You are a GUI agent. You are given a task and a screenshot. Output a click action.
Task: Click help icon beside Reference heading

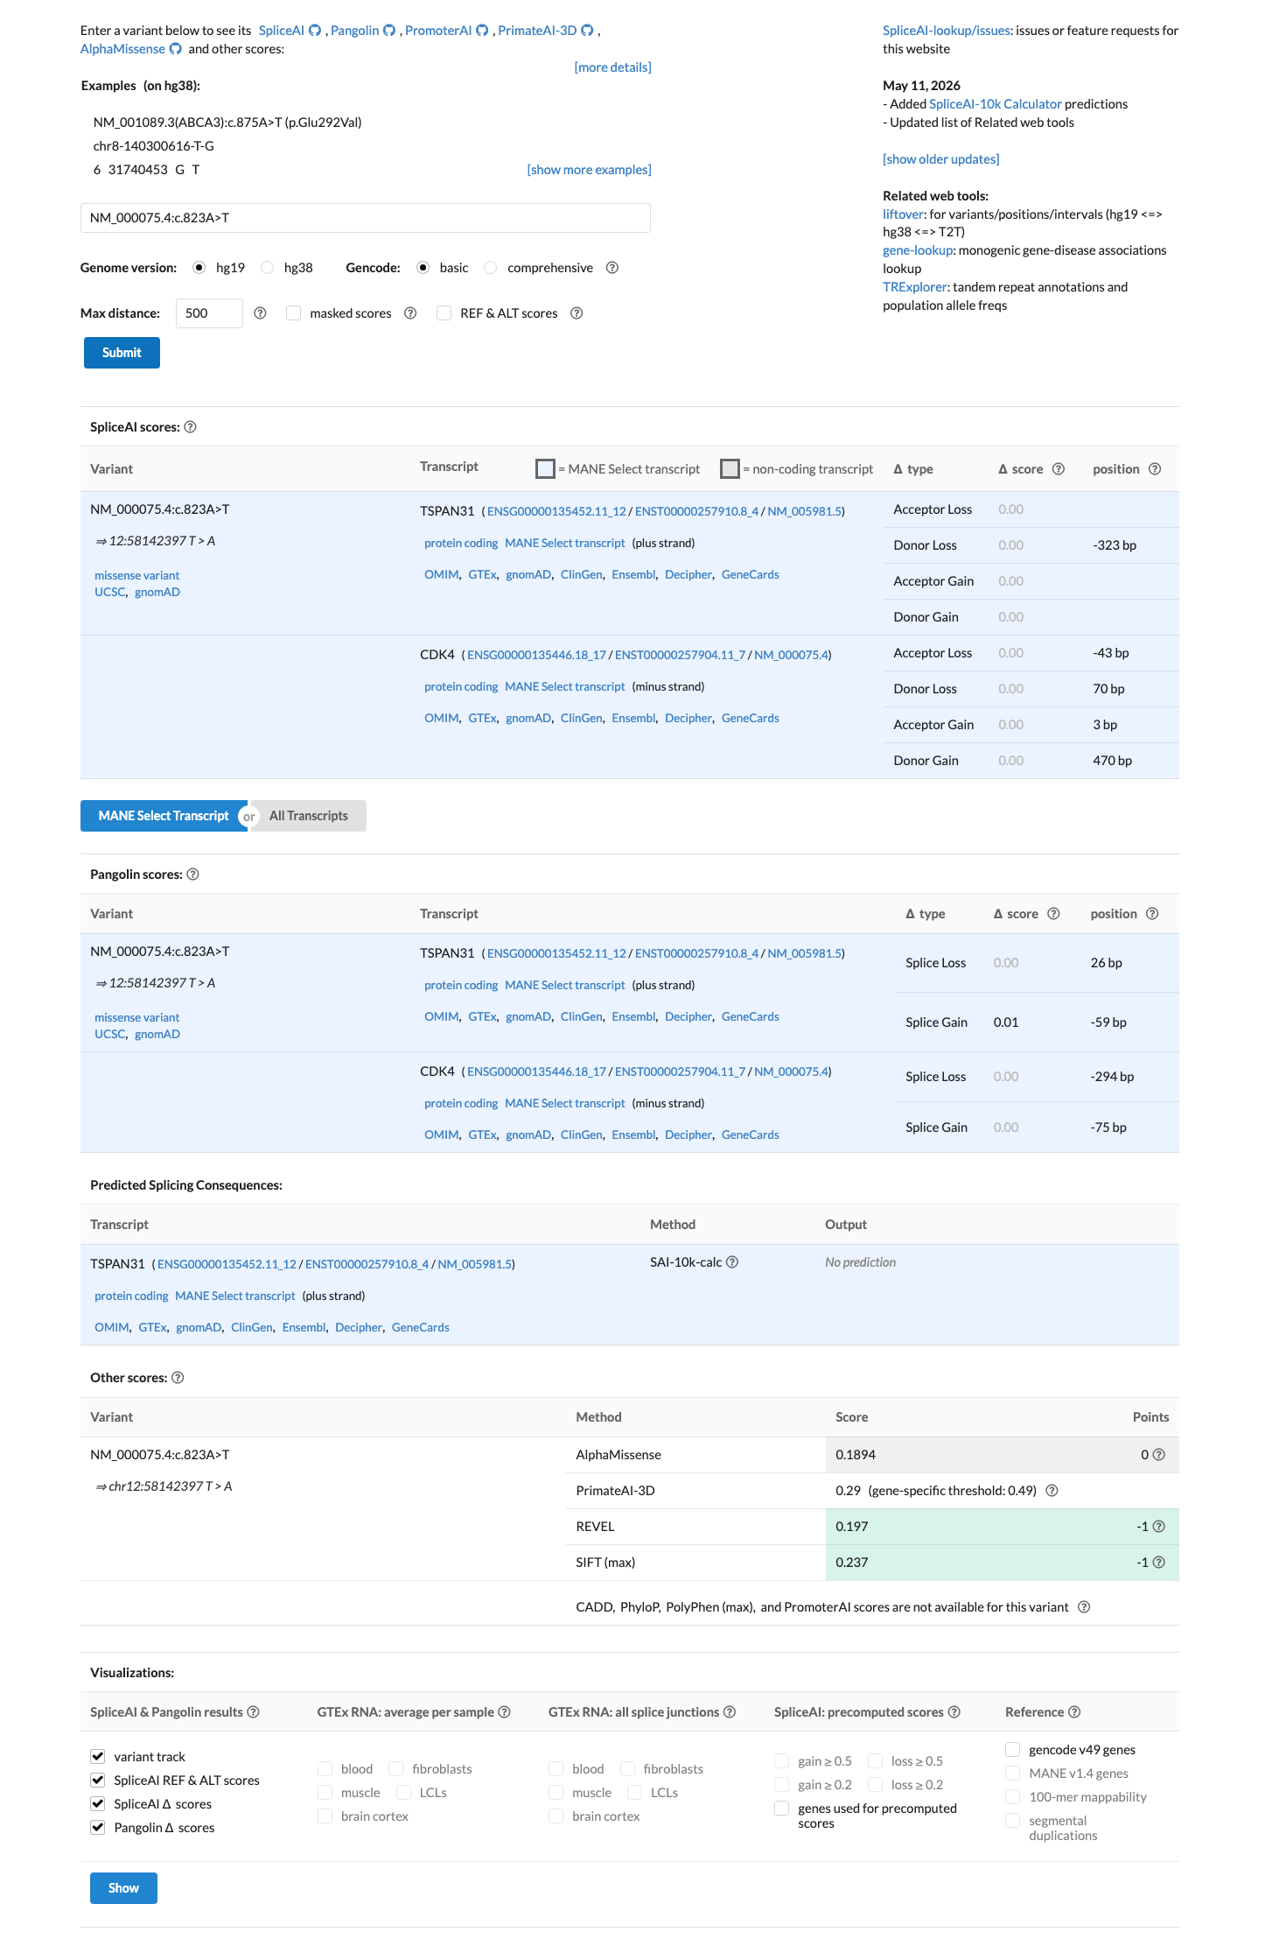[1074, 1712]
